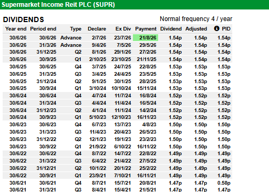Click Normal frequency 4 / year text
This screenshot has height=192, width=269.
coord(196,19)
